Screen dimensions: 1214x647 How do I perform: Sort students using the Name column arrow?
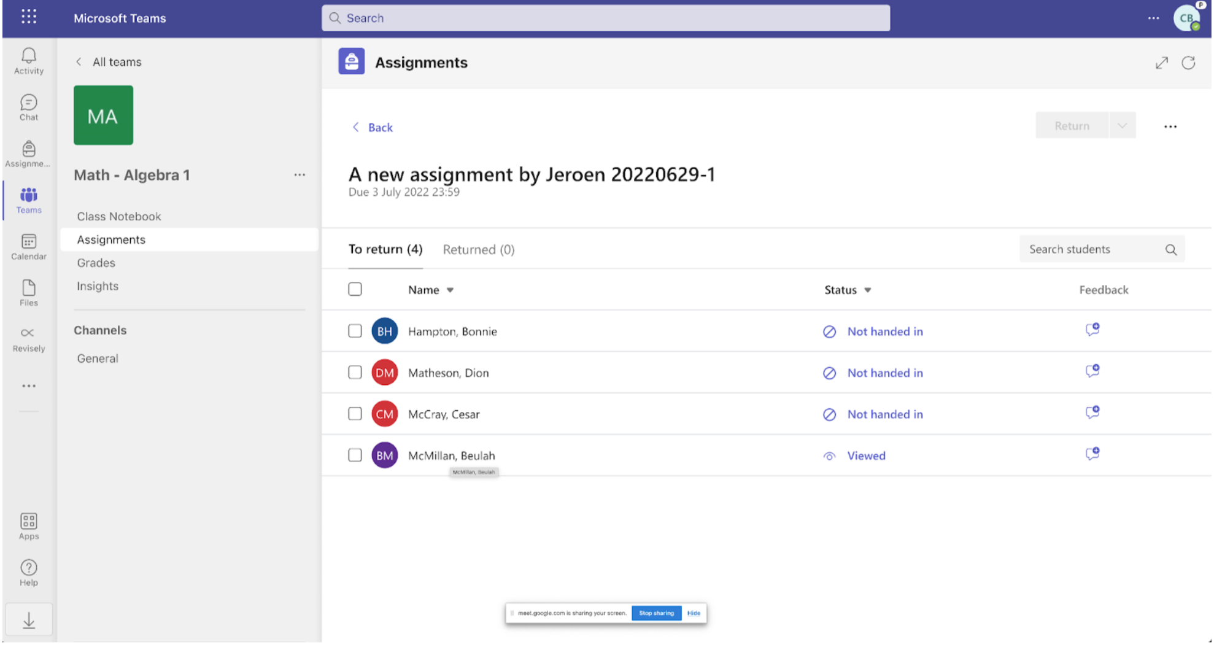(450, 290)
